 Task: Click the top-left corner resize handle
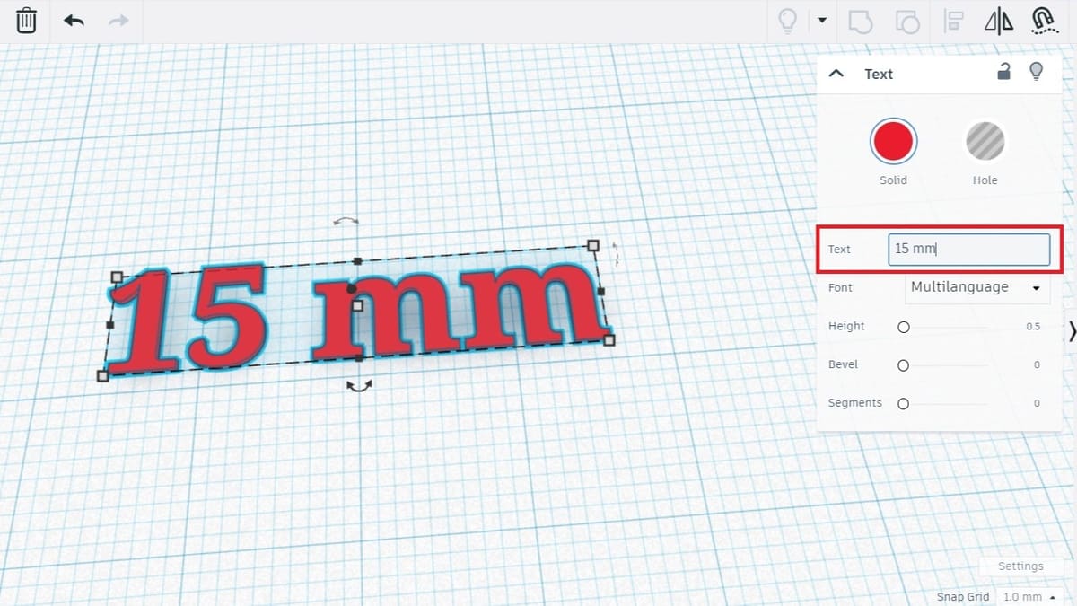[x=116, y=277]
